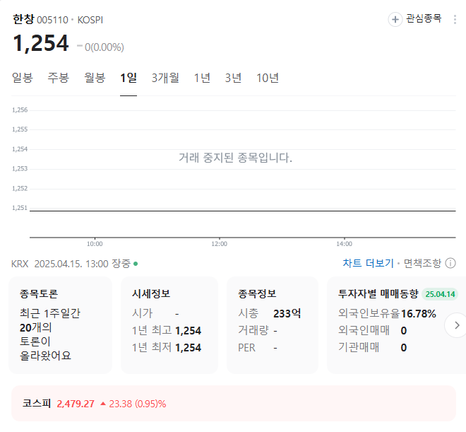
Task: Click the stock price 1,254 heading
Action: pos(41,43)
